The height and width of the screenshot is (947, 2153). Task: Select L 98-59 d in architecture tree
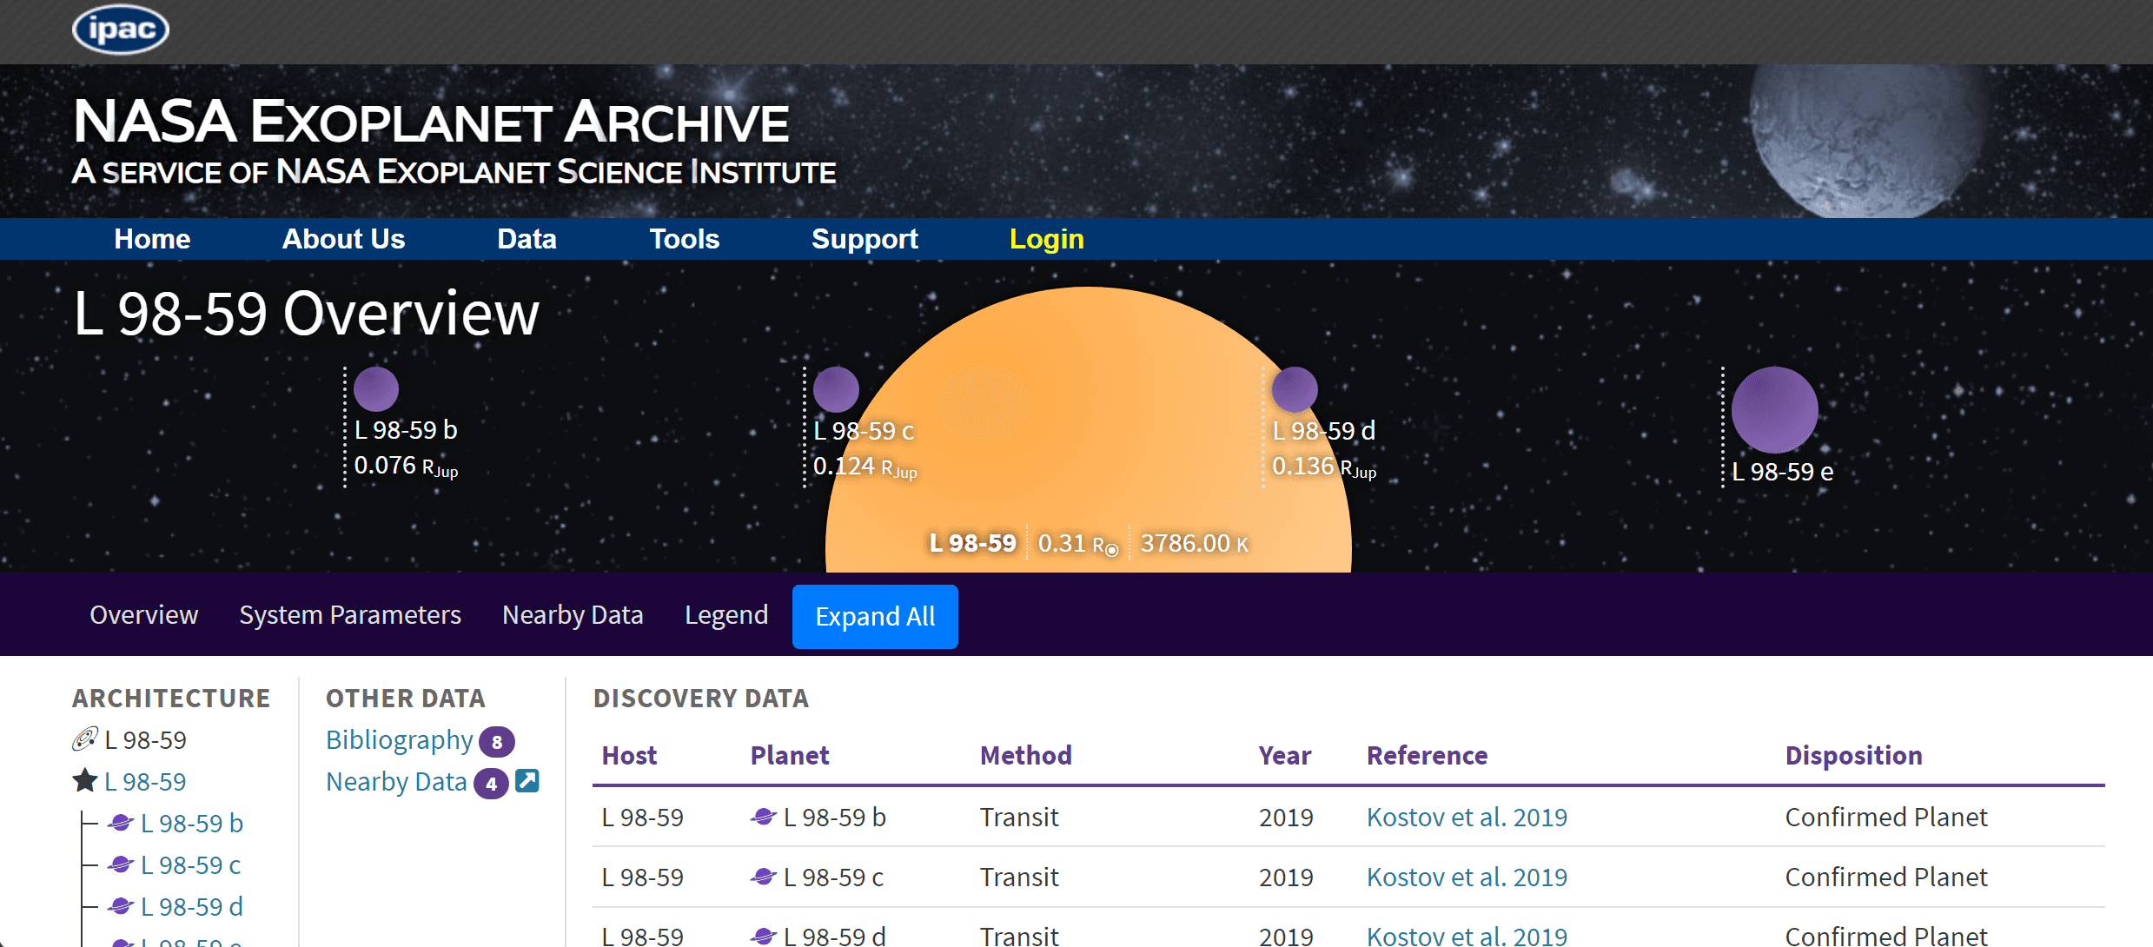click(x=192, y=906)
